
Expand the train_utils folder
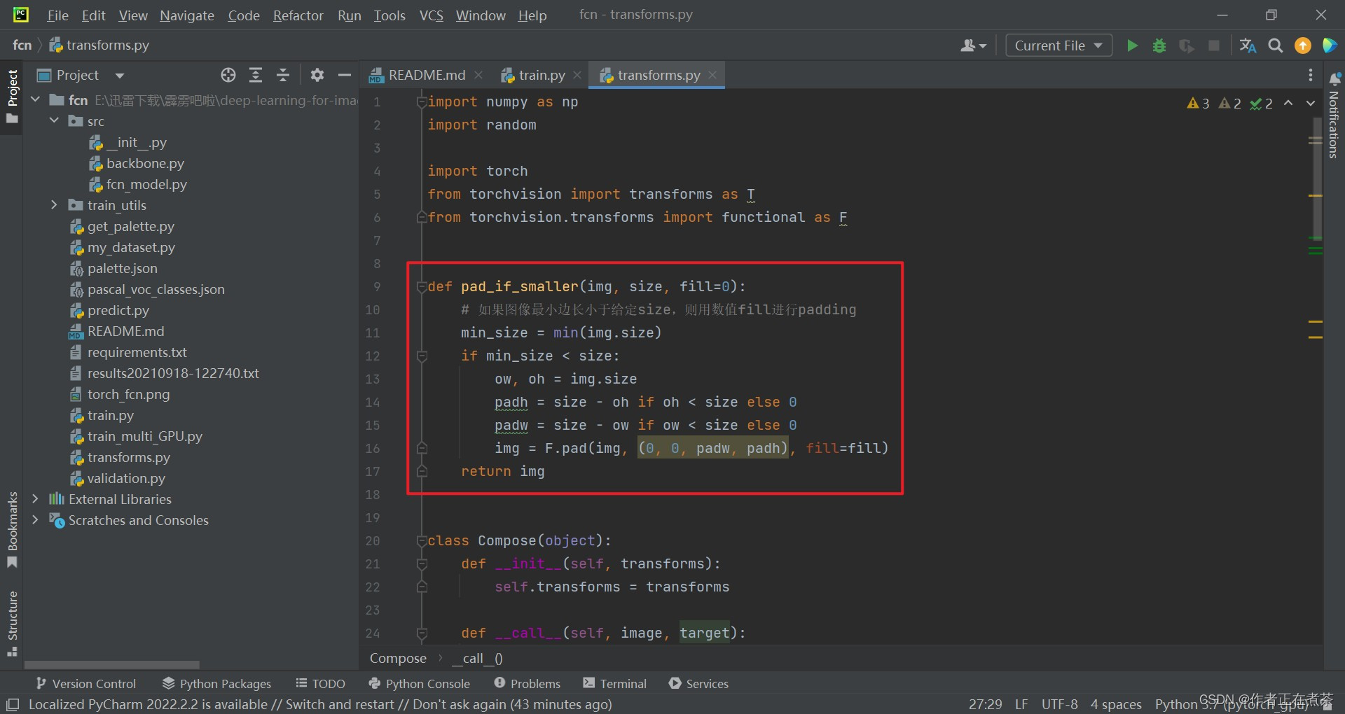54,205
